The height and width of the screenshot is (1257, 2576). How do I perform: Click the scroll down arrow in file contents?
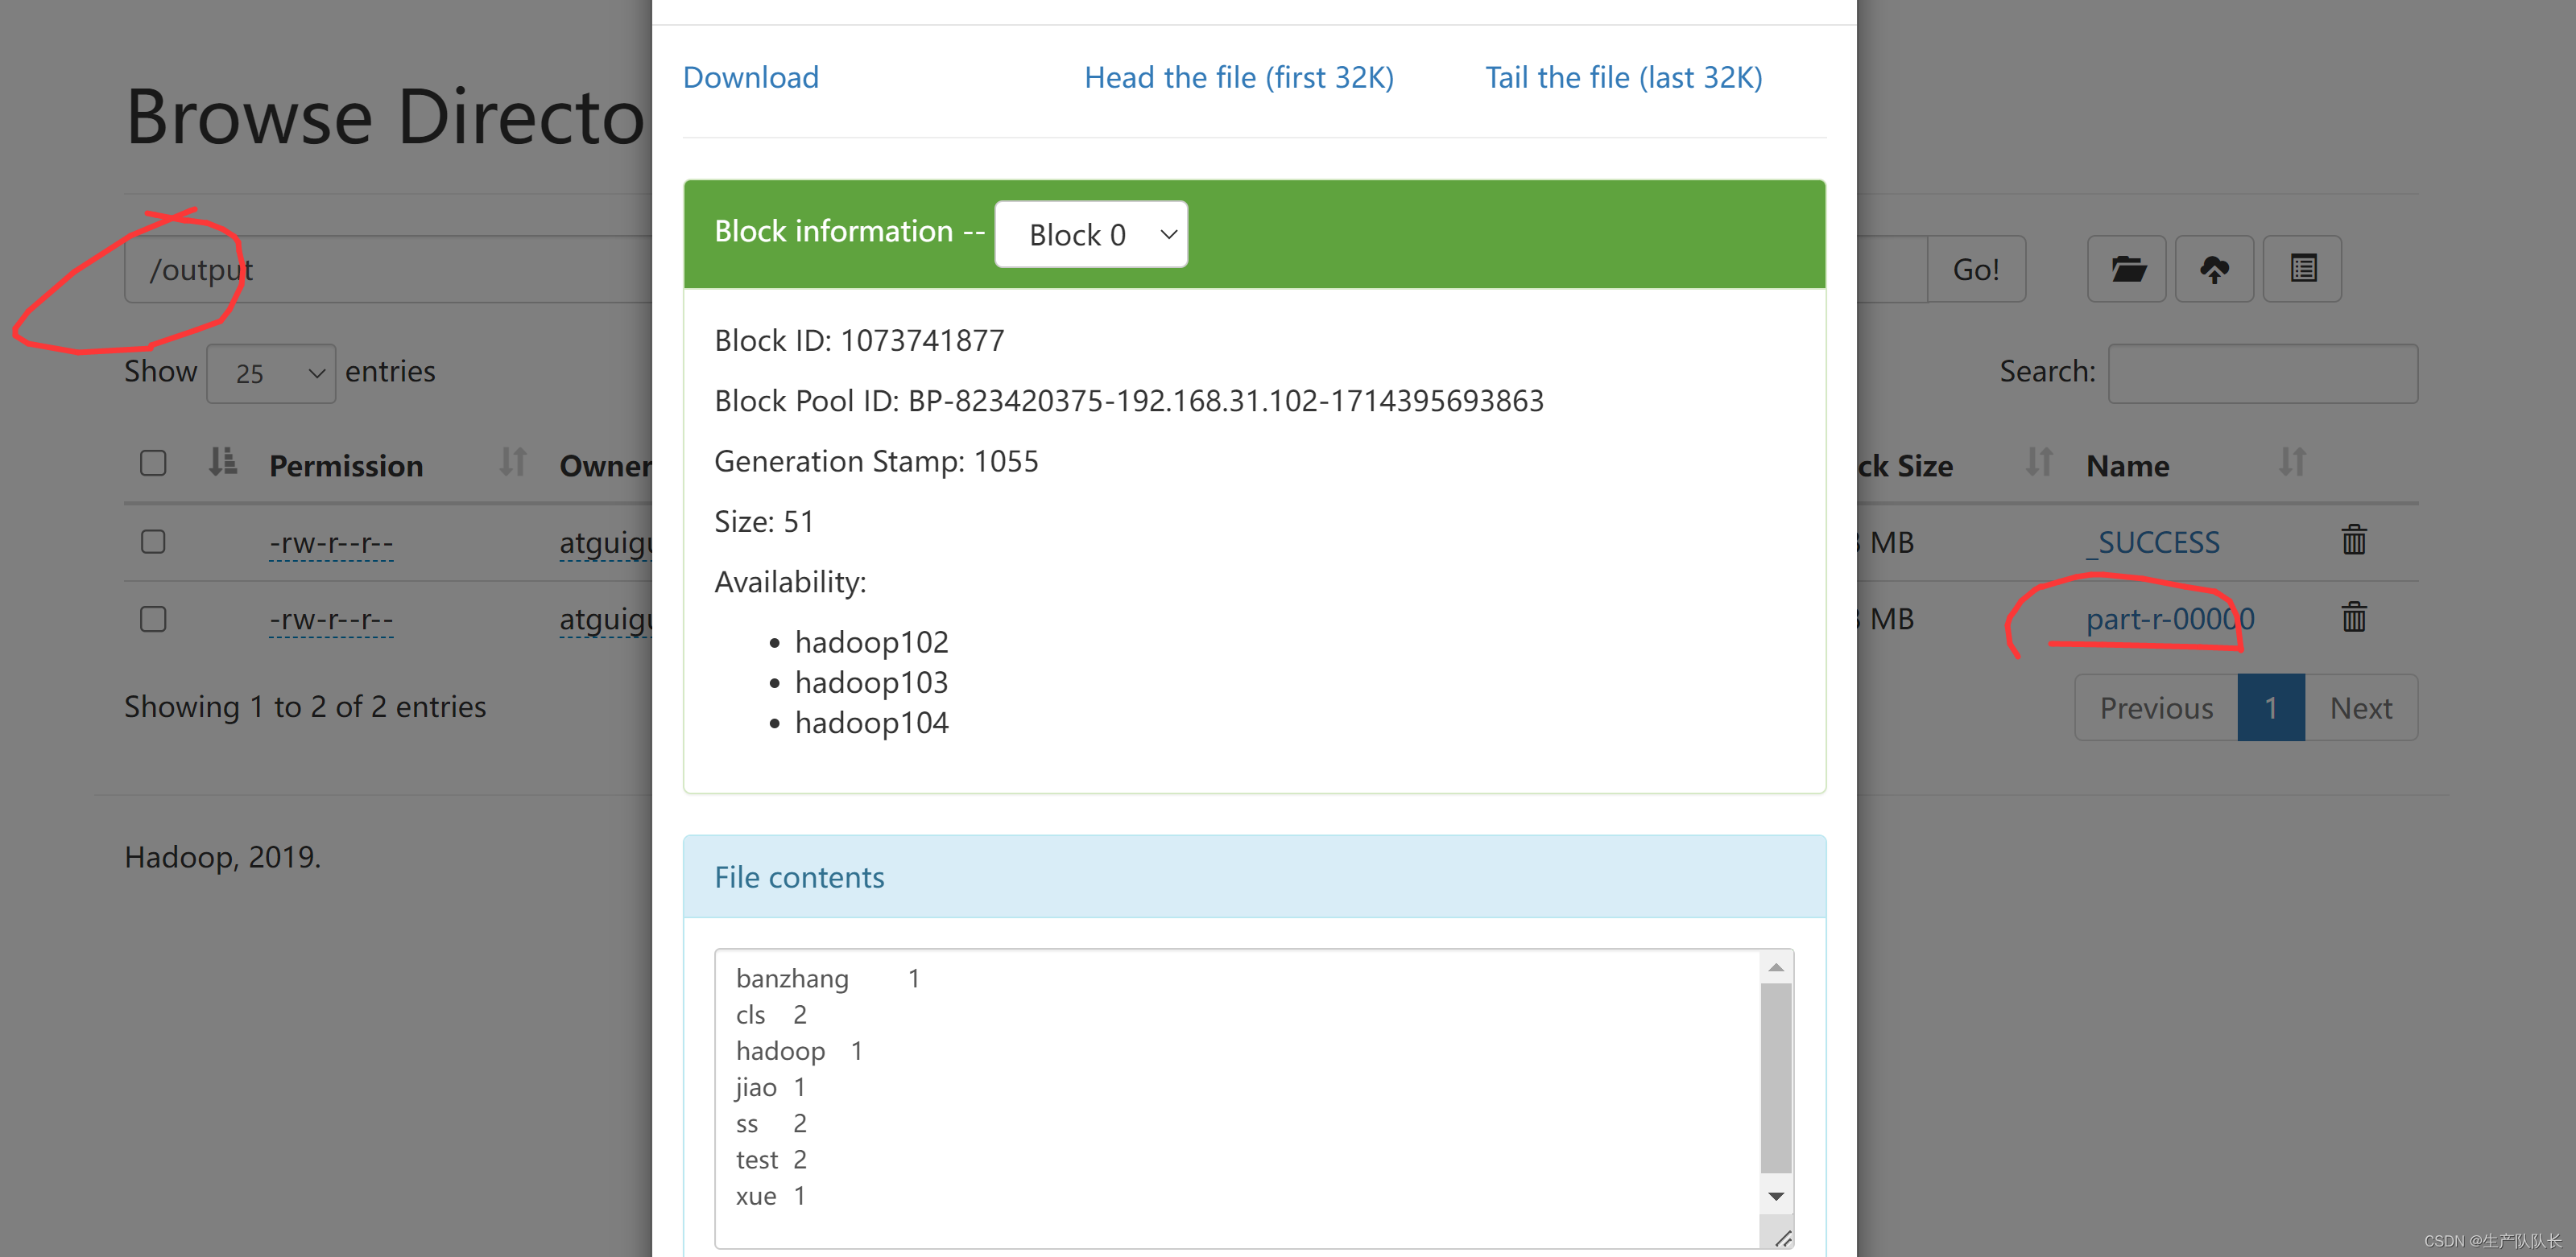pyautogui.click(x=1776, y=1196)
